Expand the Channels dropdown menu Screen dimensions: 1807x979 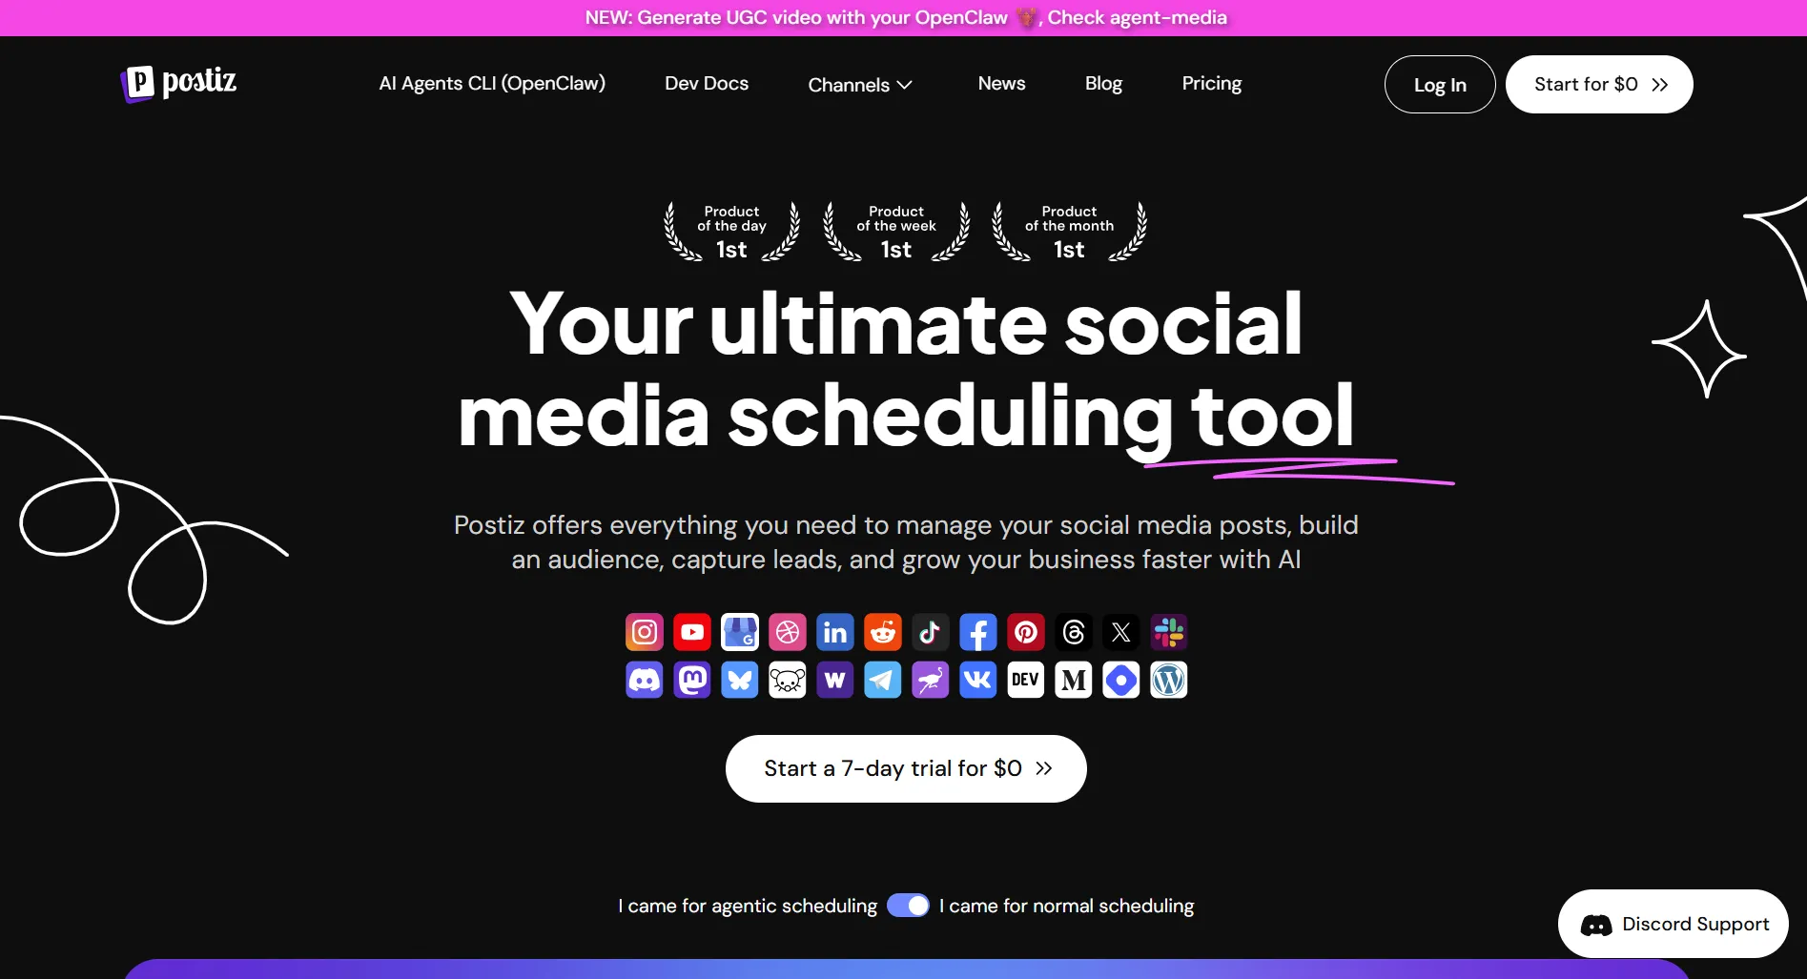(860, 85)
